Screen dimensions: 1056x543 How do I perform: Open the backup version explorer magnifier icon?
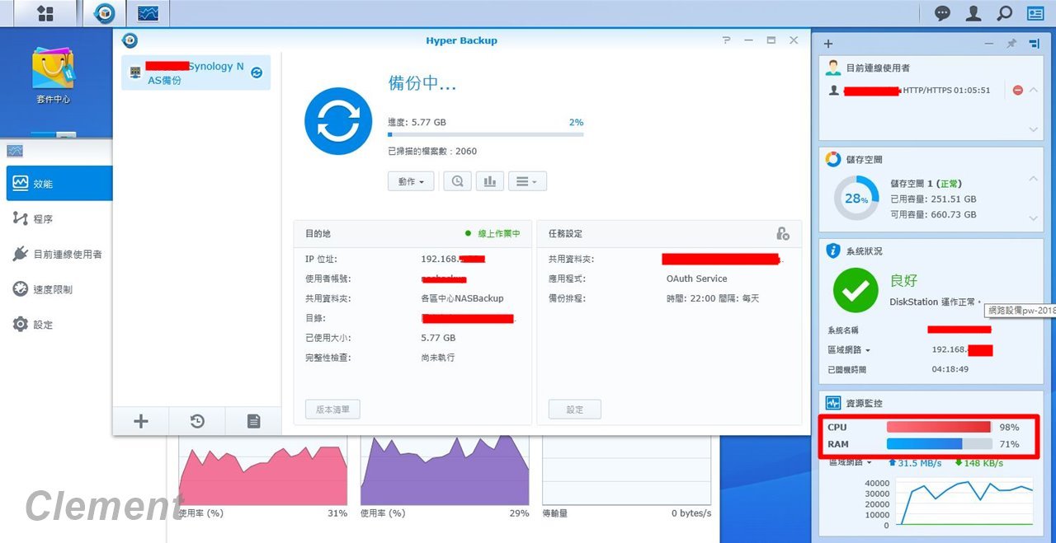[457, 180]
